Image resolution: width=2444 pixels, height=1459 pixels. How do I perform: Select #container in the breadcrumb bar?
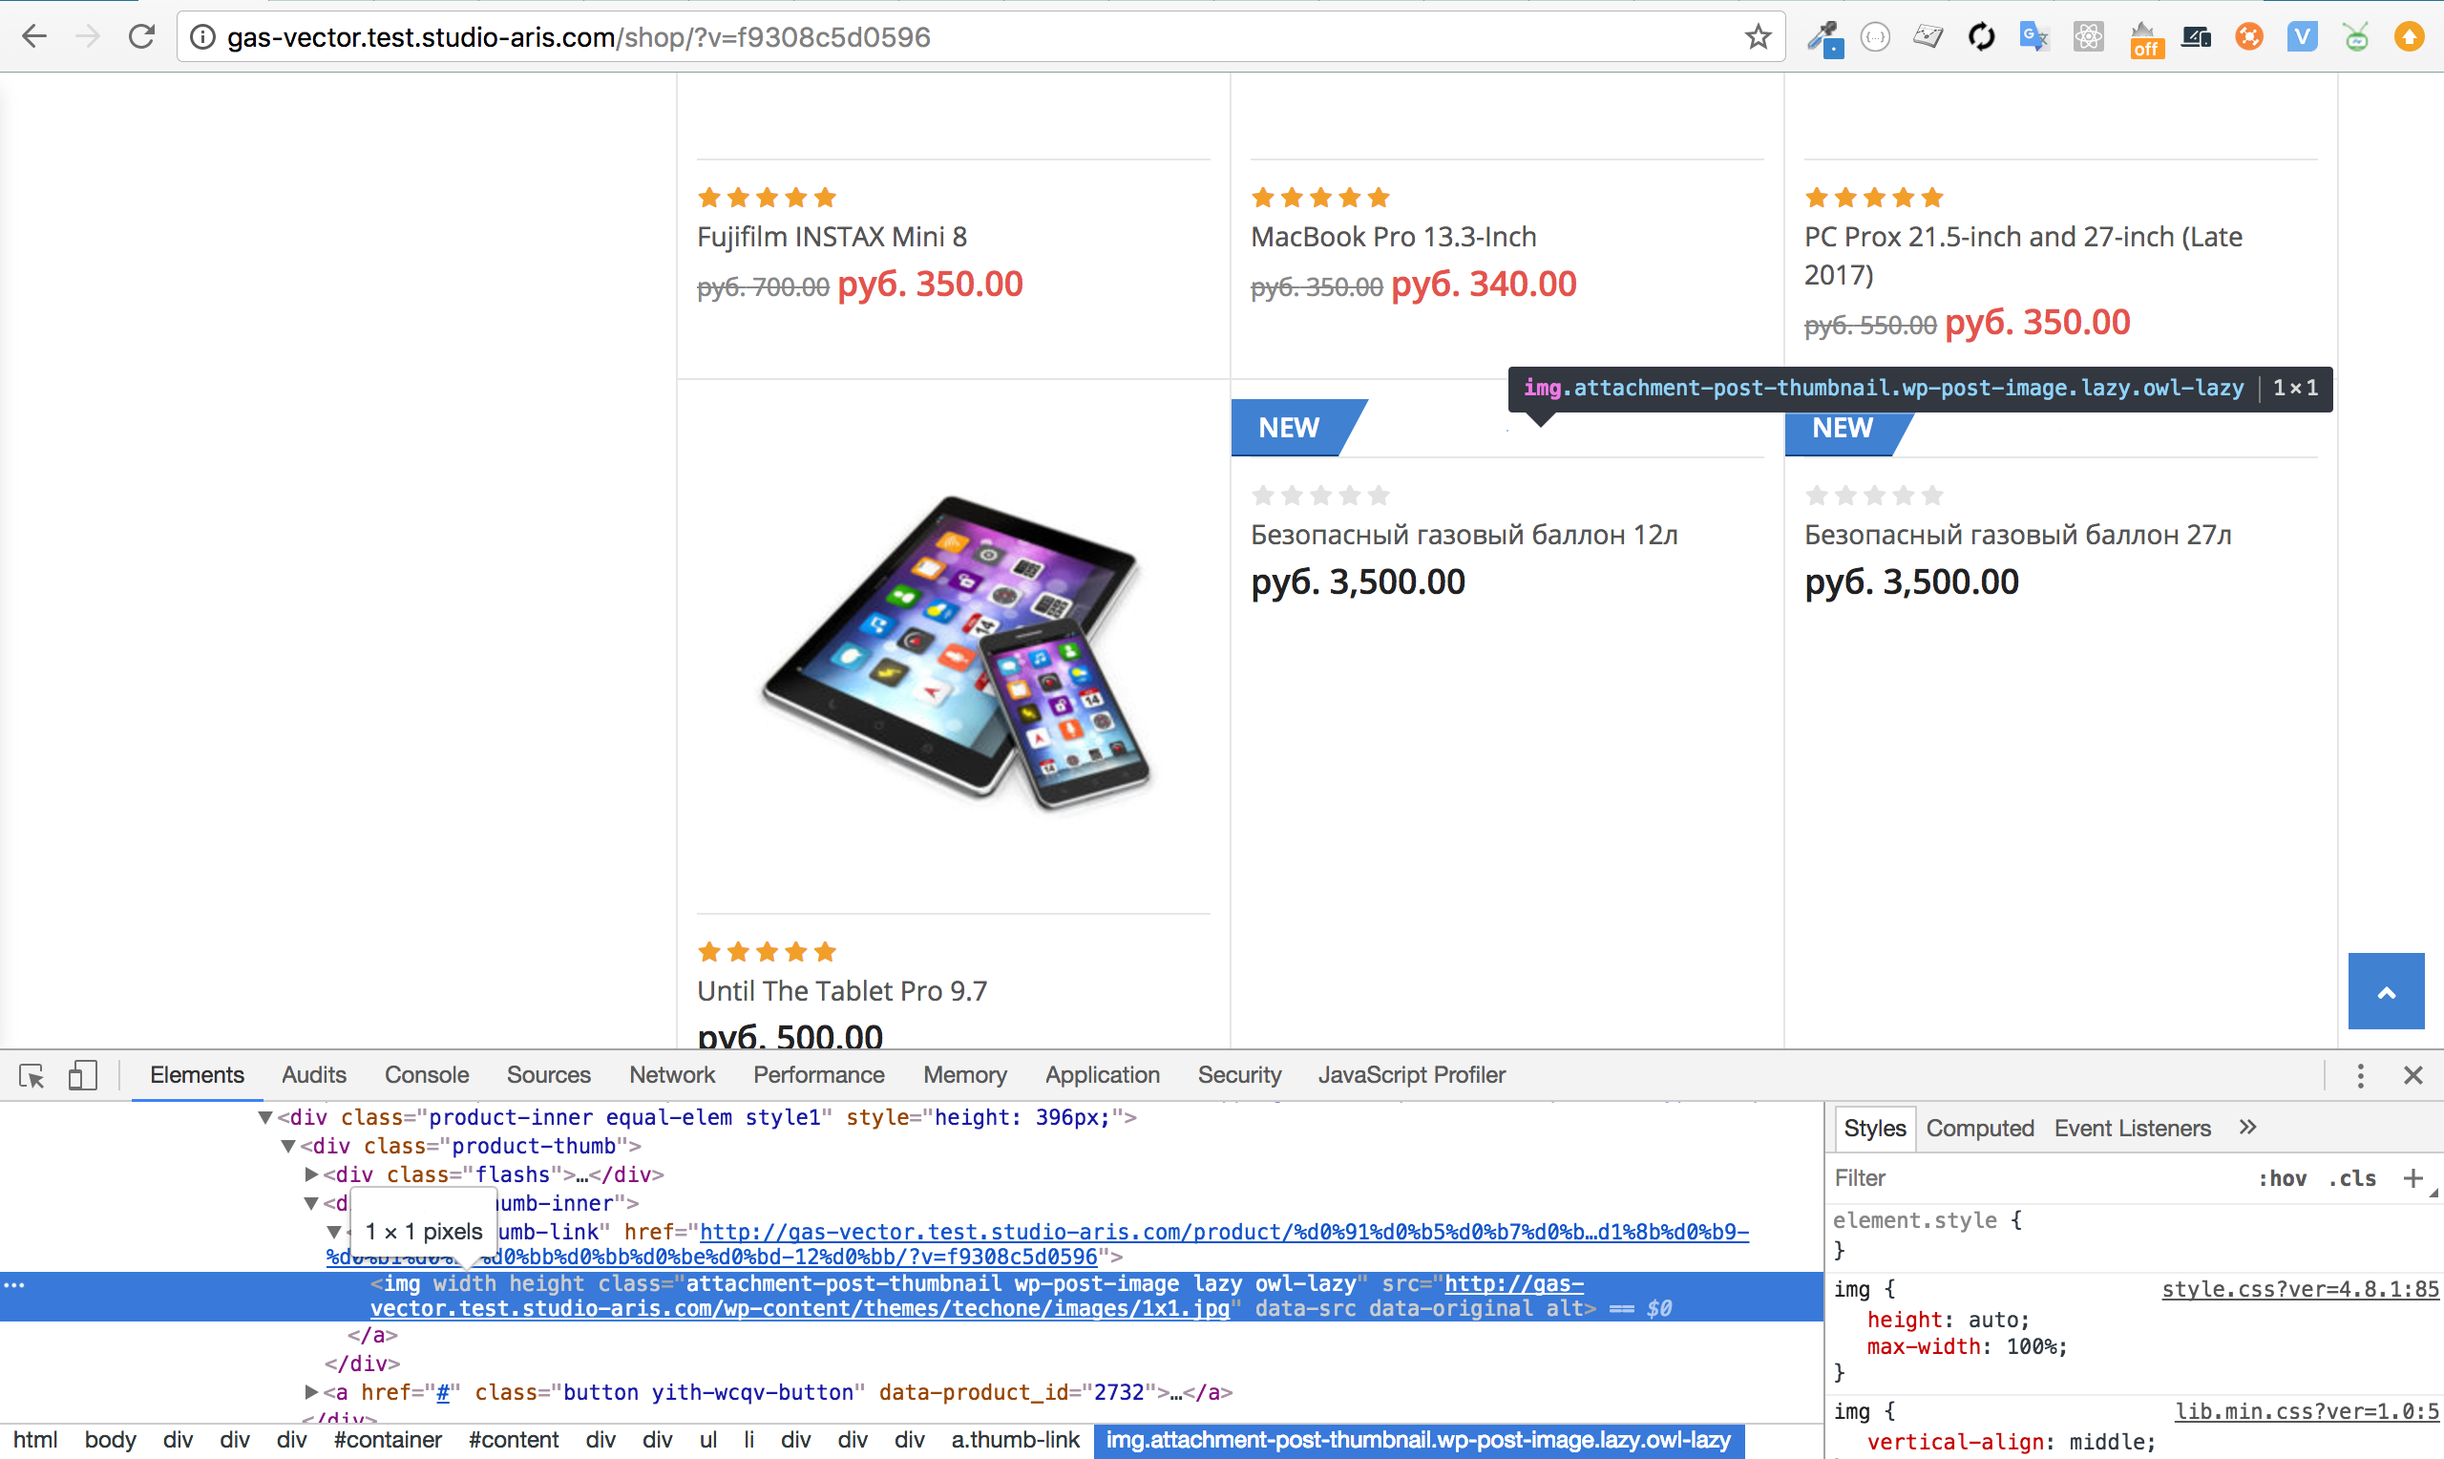point(388,1440)
